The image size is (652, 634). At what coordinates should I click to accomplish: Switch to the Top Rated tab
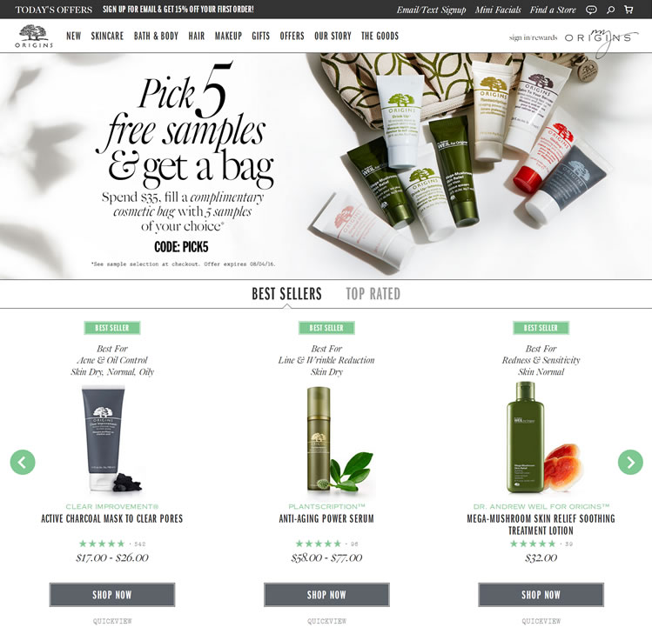(x=373, y=294)
